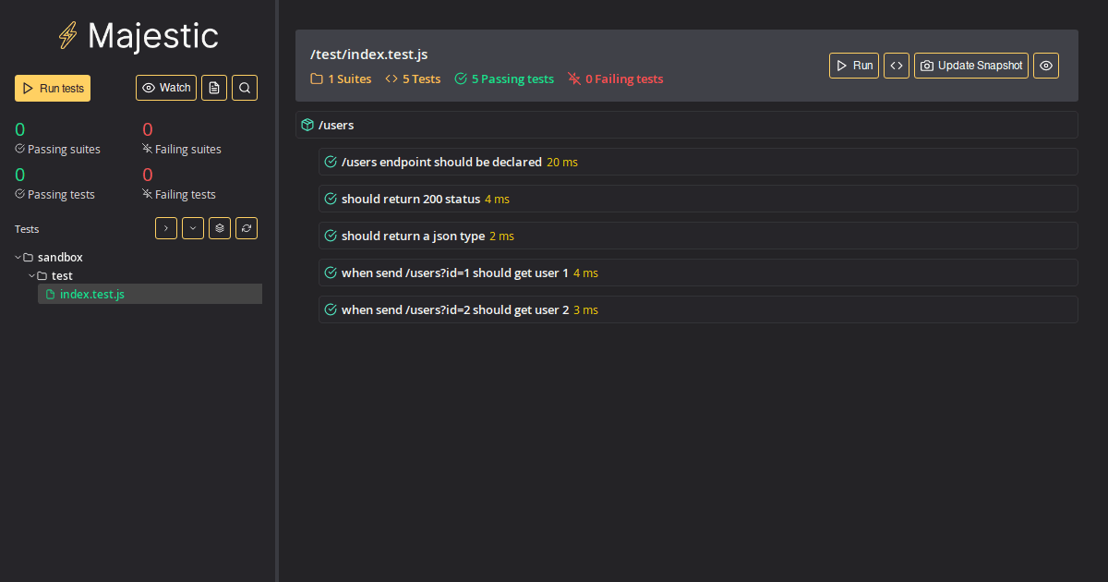Viewport: 1108px width, 582px height.
Task: Open the 5 Passing tests filter
Action: 503,79
